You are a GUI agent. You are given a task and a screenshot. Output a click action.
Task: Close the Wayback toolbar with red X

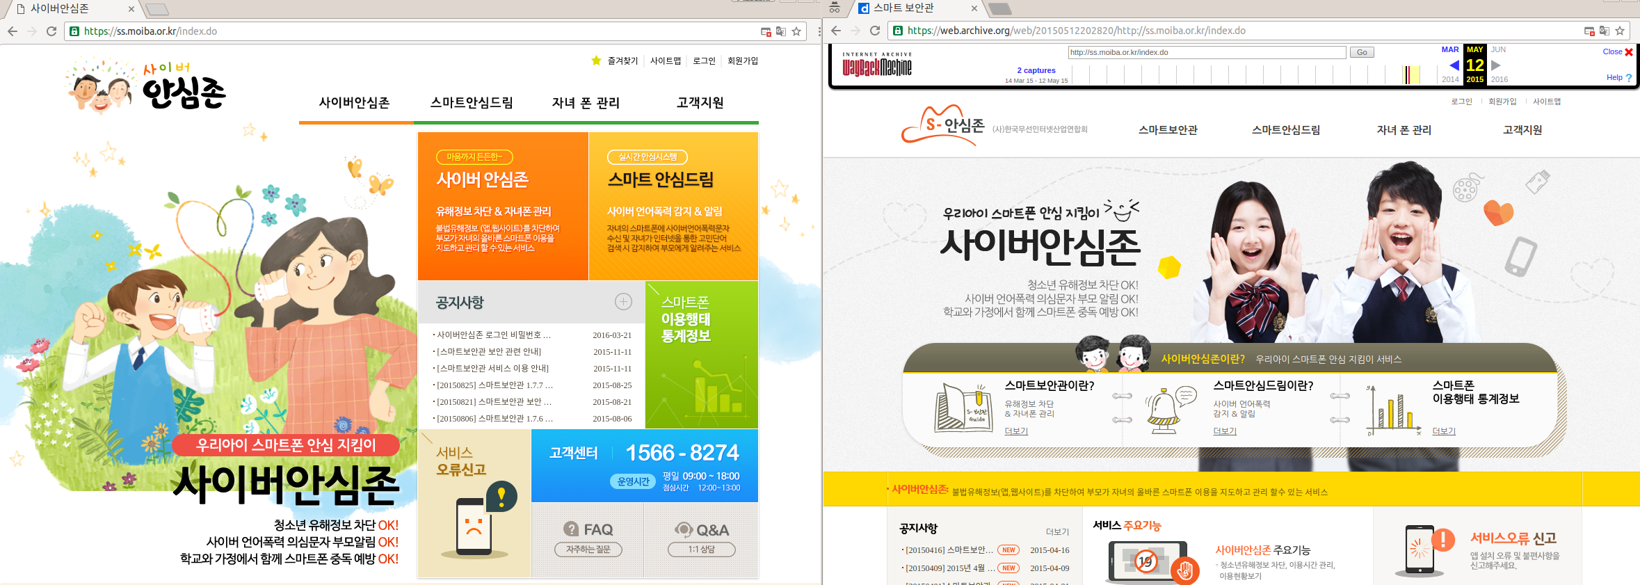tap(1628, 52)
